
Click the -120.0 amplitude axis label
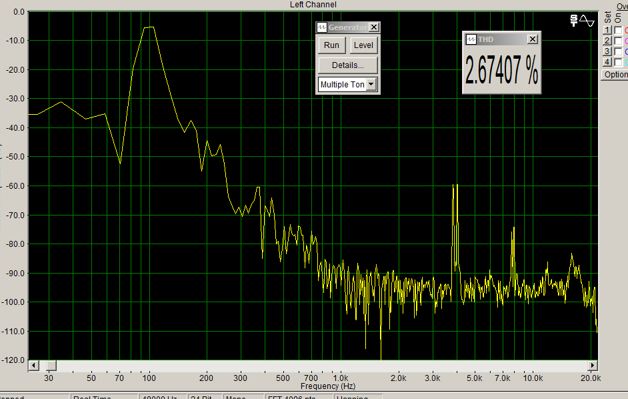pos(13,360)
